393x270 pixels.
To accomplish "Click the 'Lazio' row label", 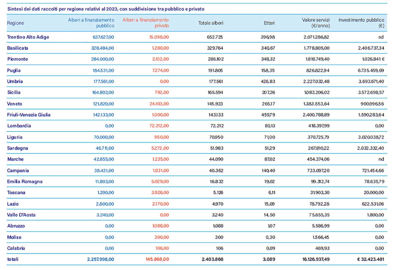I will pos(13,204).
